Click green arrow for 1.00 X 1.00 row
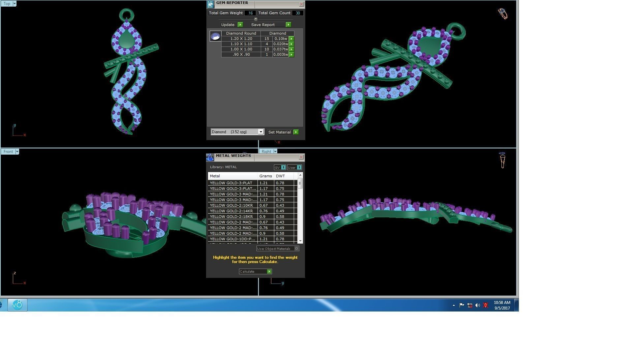633x356 pixels. point(291,49)
